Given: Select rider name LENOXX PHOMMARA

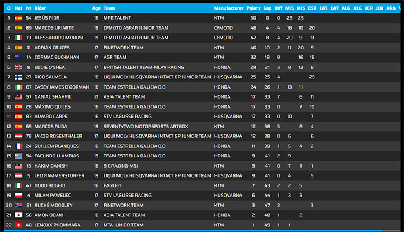Looking at the screenshot, I should click(x=58, y=225).
